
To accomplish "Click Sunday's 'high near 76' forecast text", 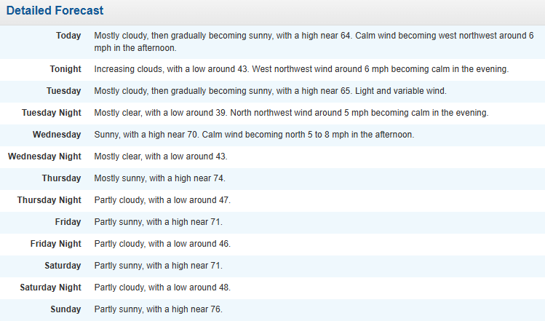I will tap(158, 309).
